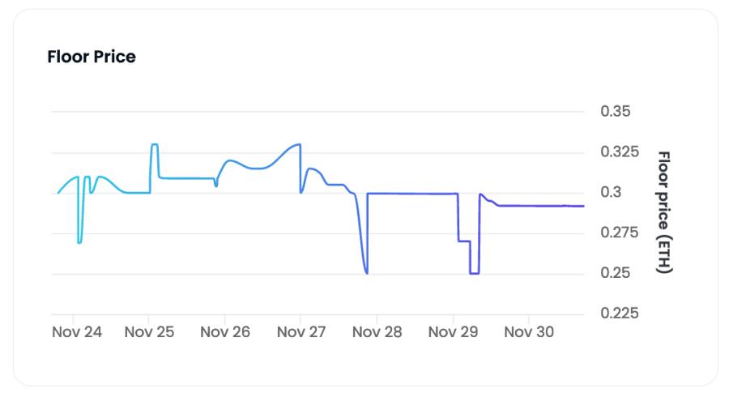This screenshot has height=397, width=729.
Task: Click the peak of the Nov 25 price spike
Action: (x=155, y=144)
